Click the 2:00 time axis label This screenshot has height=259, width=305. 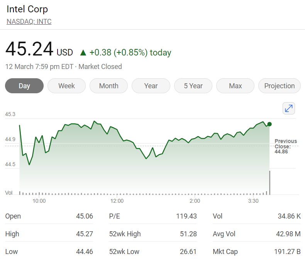(195, 201)
